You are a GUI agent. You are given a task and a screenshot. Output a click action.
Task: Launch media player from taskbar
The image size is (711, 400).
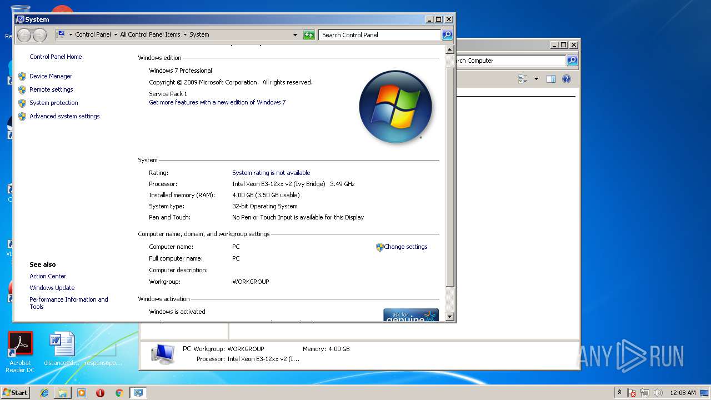pyautogui.click(x=82, y=393)
